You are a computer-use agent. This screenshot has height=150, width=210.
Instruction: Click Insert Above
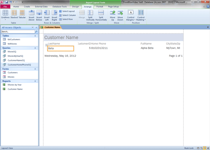coord(31,15)
